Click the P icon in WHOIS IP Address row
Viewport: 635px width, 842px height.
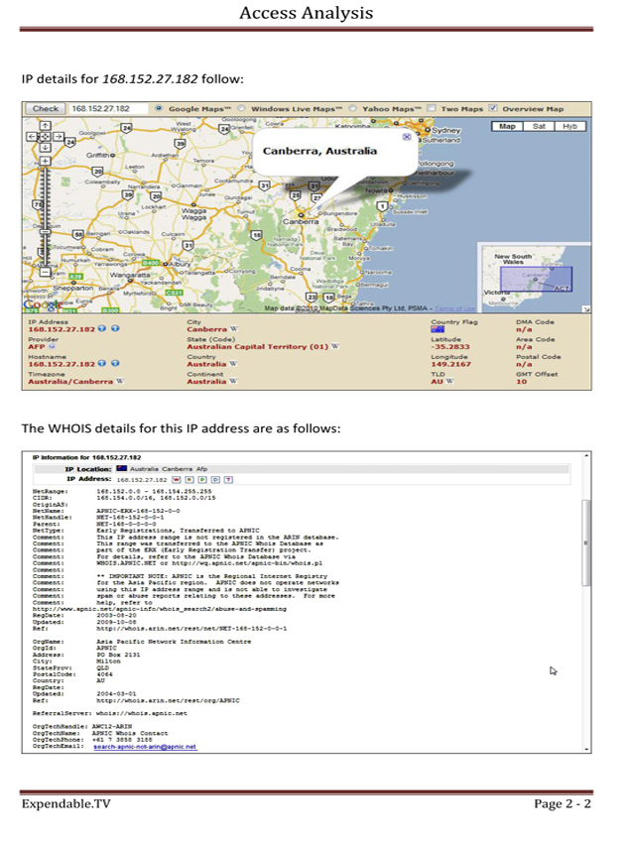point(202,480)
